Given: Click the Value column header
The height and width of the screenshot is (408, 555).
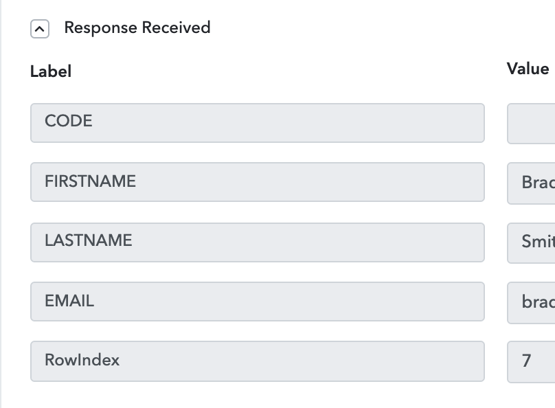Looking at the screenshot, I should click(x=528, y=69).
